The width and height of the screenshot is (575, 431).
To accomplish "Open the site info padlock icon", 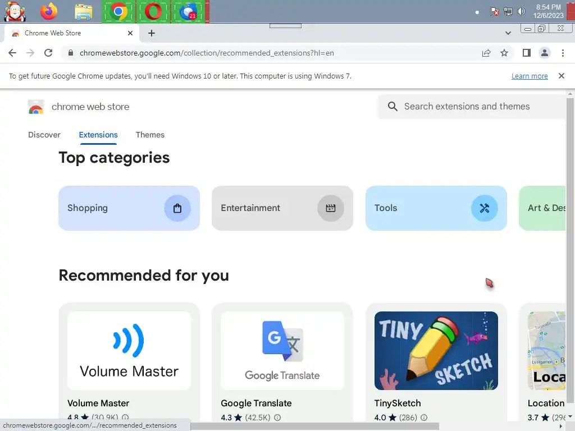I will [x=70, y=53].
